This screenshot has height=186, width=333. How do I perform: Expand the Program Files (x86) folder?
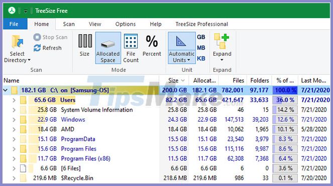click(14, 159)
